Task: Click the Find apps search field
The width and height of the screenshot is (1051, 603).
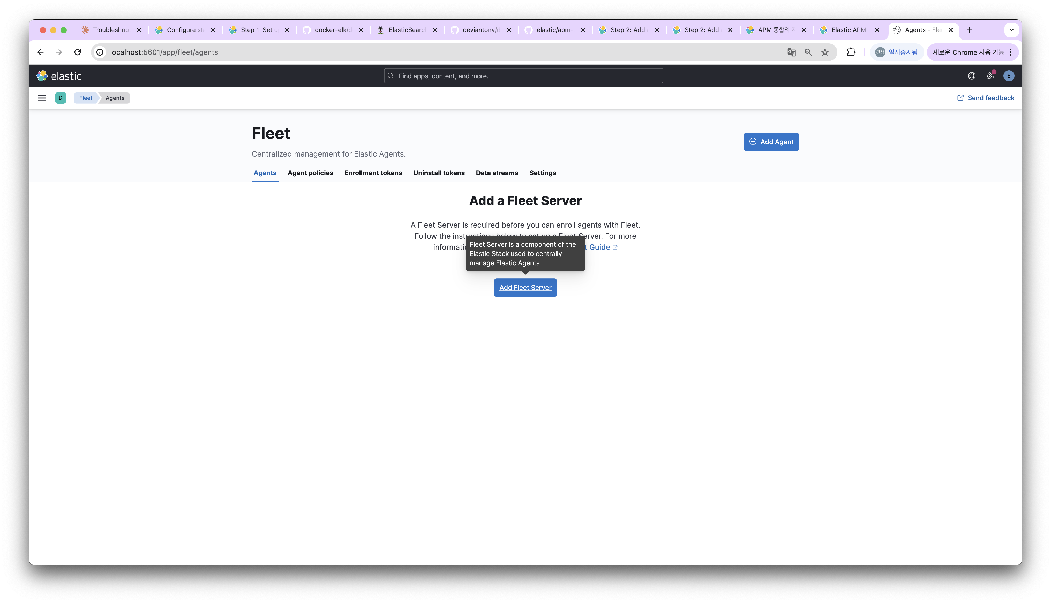Action: tap(523, 76)
